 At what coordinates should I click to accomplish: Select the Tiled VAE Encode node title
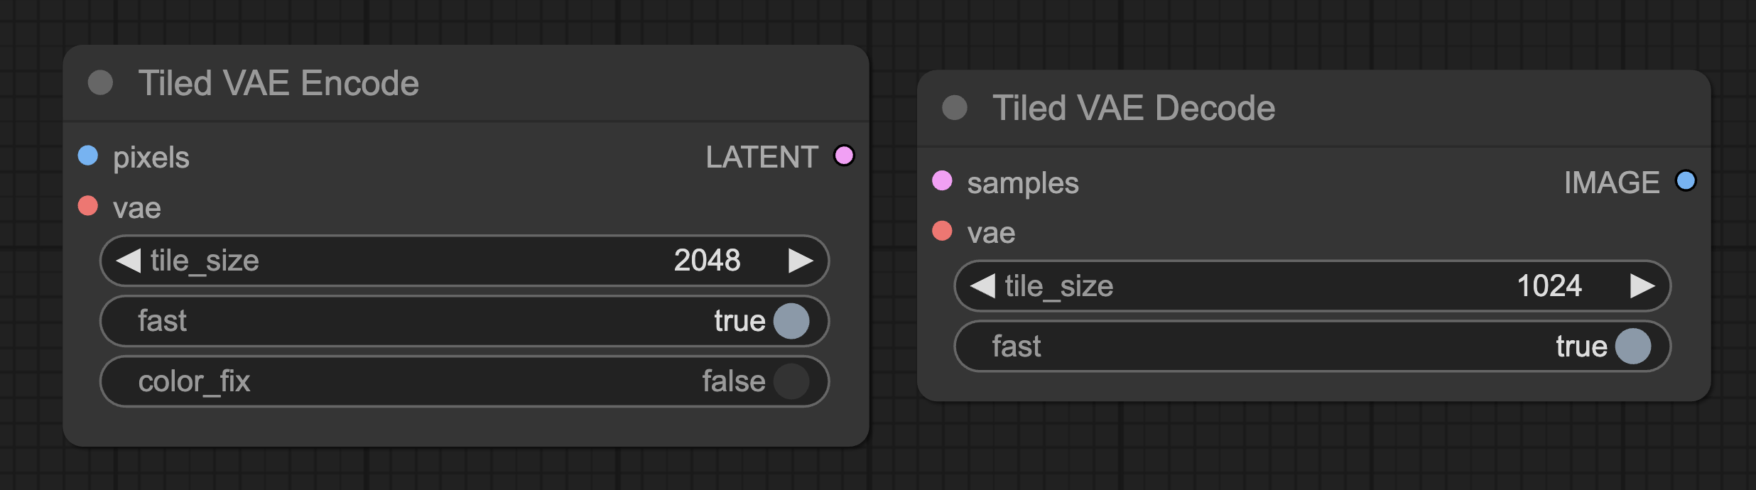[277, 82]
